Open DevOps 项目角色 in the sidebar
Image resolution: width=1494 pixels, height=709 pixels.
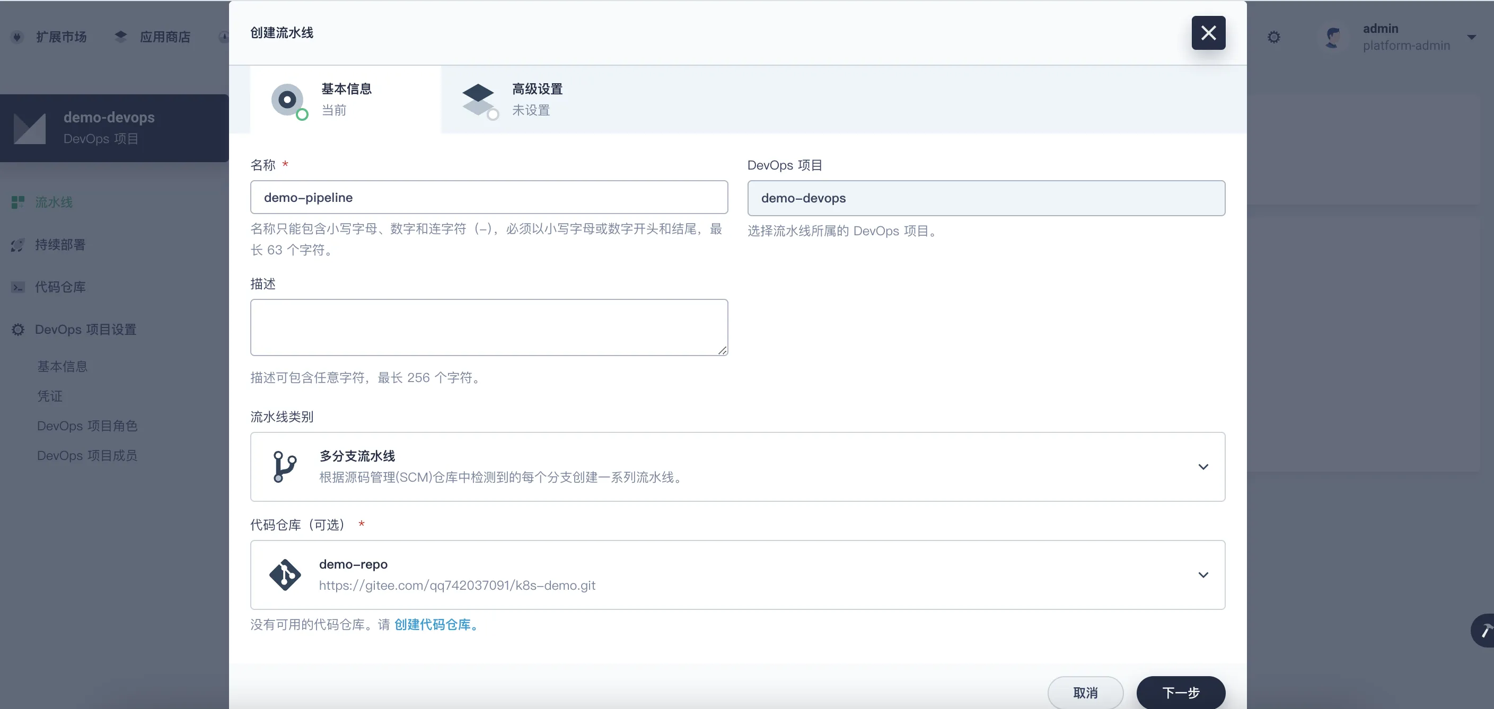(87, 426)
